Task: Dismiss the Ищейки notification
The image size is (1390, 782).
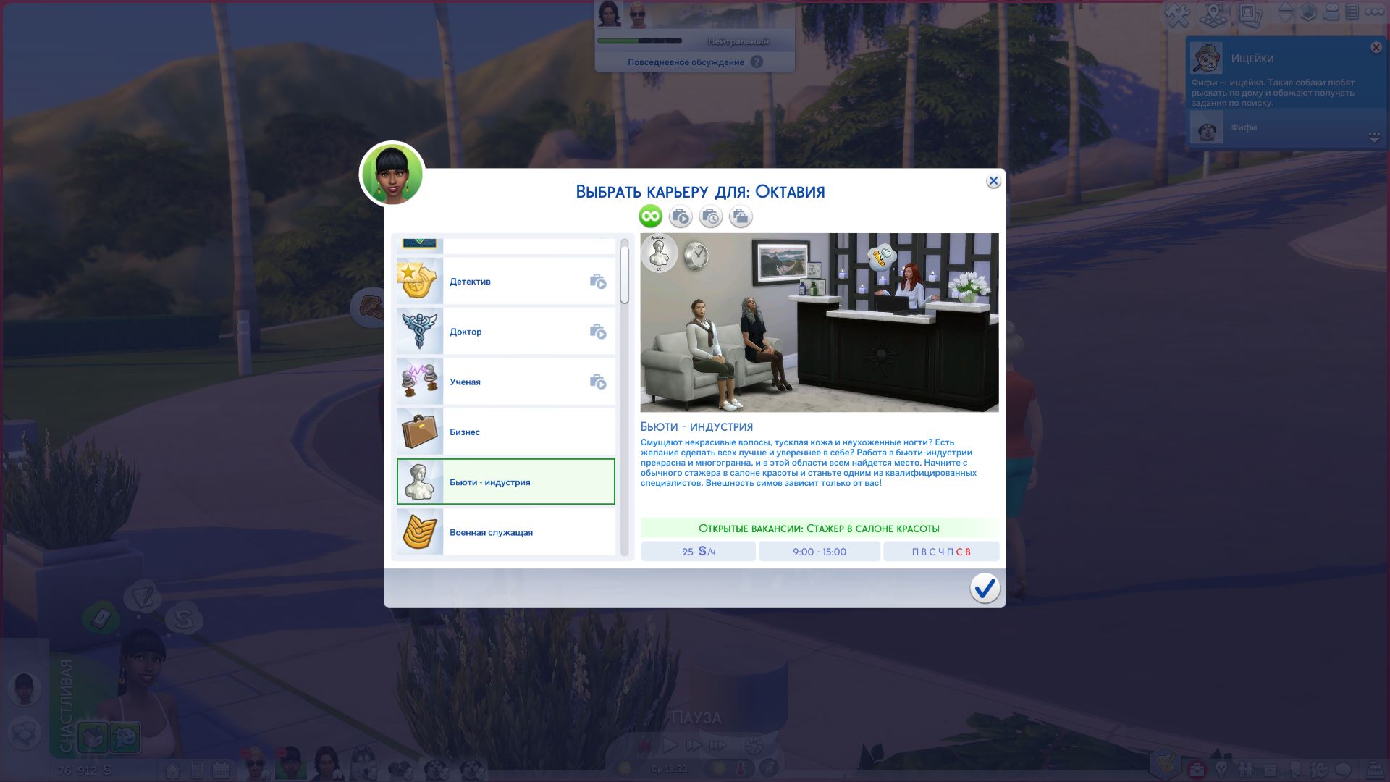Action: pos(1376,48)
